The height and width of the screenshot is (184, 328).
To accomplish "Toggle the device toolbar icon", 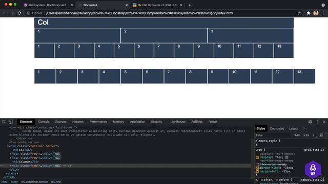I will tap(10, 122).
